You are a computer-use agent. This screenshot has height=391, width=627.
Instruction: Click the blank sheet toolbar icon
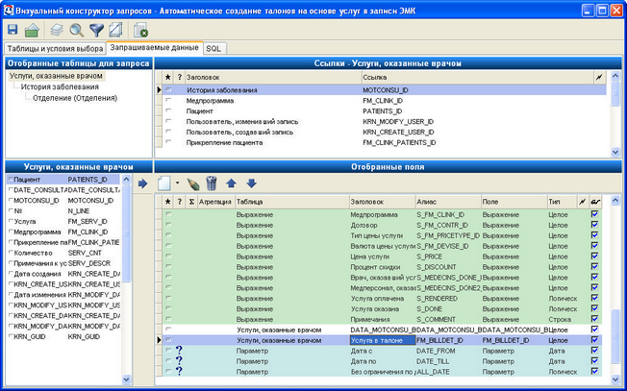(115, 30)
